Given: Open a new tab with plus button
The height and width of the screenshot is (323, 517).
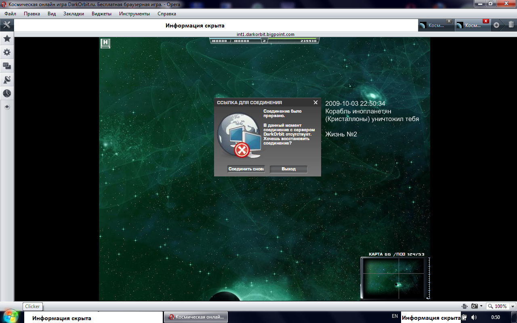Looking at the screenshot, I should click(496, 25).
